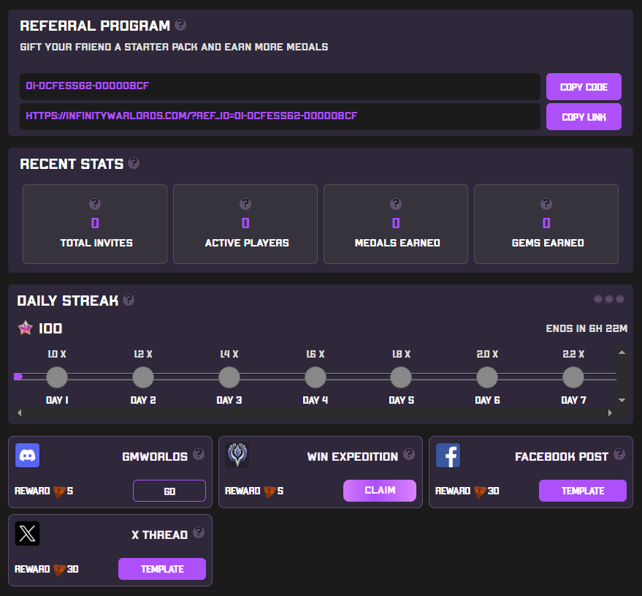
Task: Select the Day 4 streak marker
Action: tap(315, 378)
